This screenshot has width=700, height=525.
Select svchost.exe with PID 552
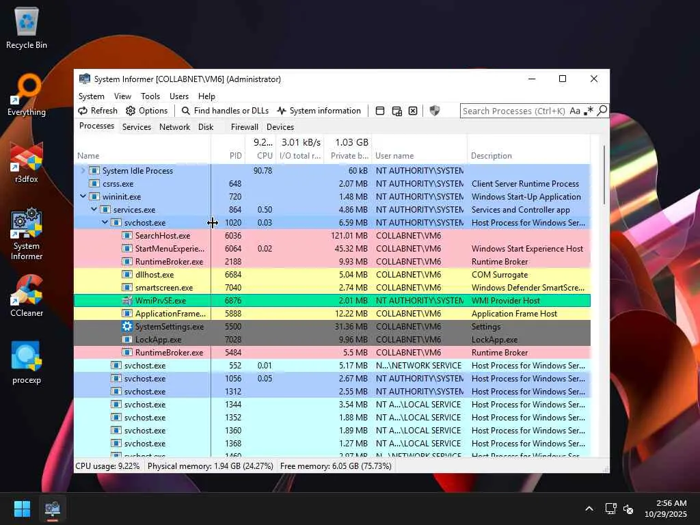coord(332,365)
